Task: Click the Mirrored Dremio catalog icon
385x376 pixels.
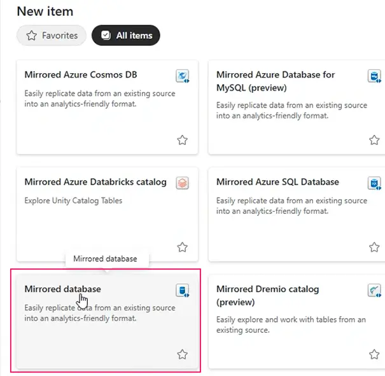Action: [x=374, y=290]
